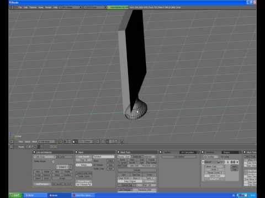Viewport: 265px width, 198px height.
Task: Open the pivot point selector icon
Action: click(66, 142)
